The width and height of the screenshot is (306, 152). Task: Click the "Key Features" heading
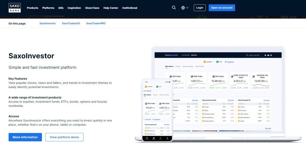point(18,79)
